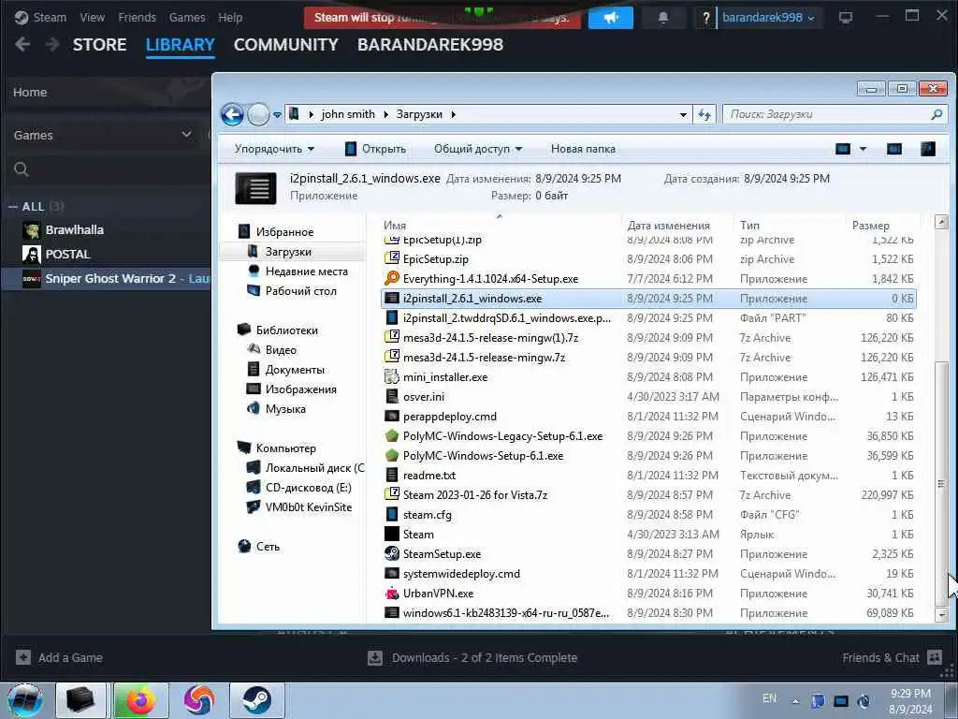The image size is (958, 719).
Task: Click the Новая папка button
Action: point(583,149)
